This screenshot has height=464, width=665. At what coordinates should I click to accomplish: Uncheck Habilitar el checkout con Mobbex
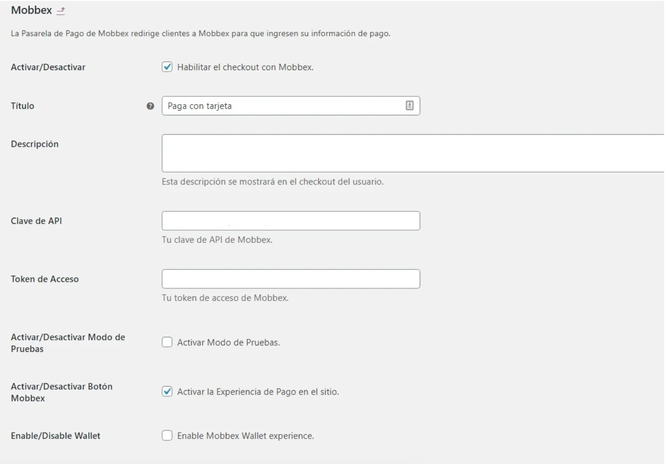167,67
